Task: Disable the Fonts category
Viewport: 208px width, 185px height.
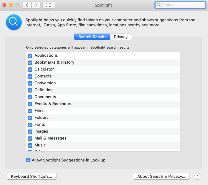Action: click(x=30, y=125)
